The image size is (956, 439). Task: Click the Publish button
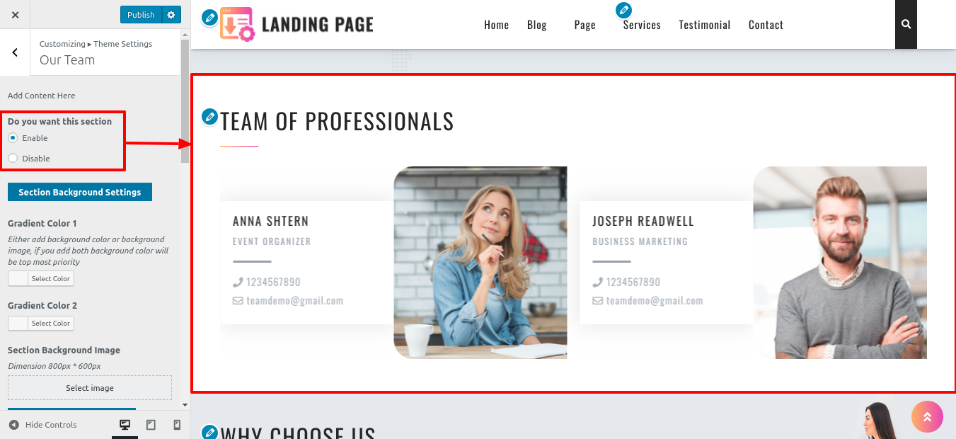point(141,15)
